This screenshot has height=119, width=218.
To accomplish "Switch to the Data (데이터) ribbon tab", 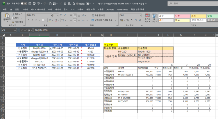I will coord(58,9).
